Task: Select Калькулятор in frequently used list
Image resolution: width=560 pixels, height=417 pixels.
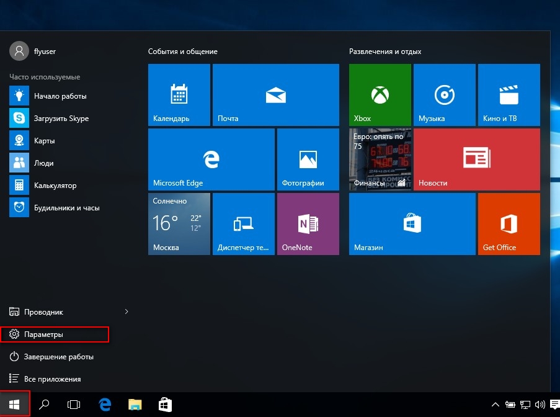Action: point(68,185)
